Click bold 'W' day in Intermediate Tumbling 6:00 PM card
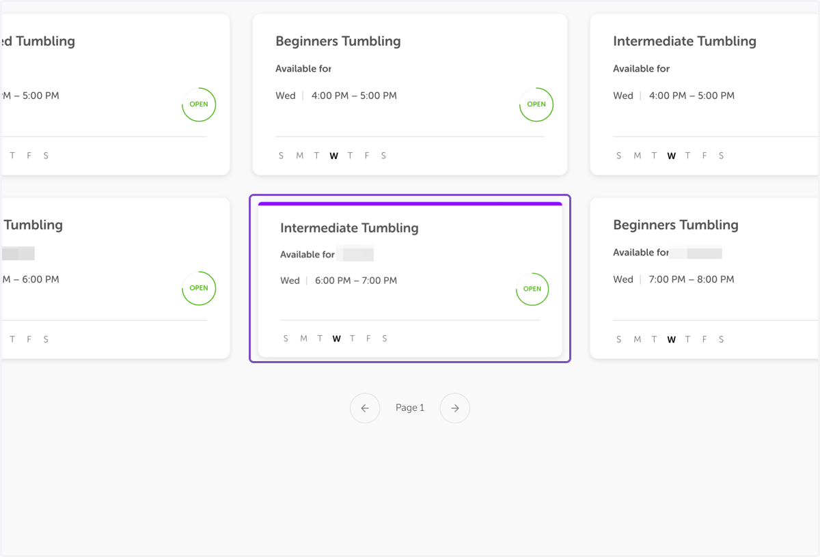Screen dimensions: 820x557 pos(336,339)
